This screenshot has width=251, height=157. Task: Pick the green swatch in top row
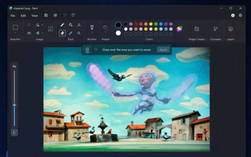[x=156, y=24]
